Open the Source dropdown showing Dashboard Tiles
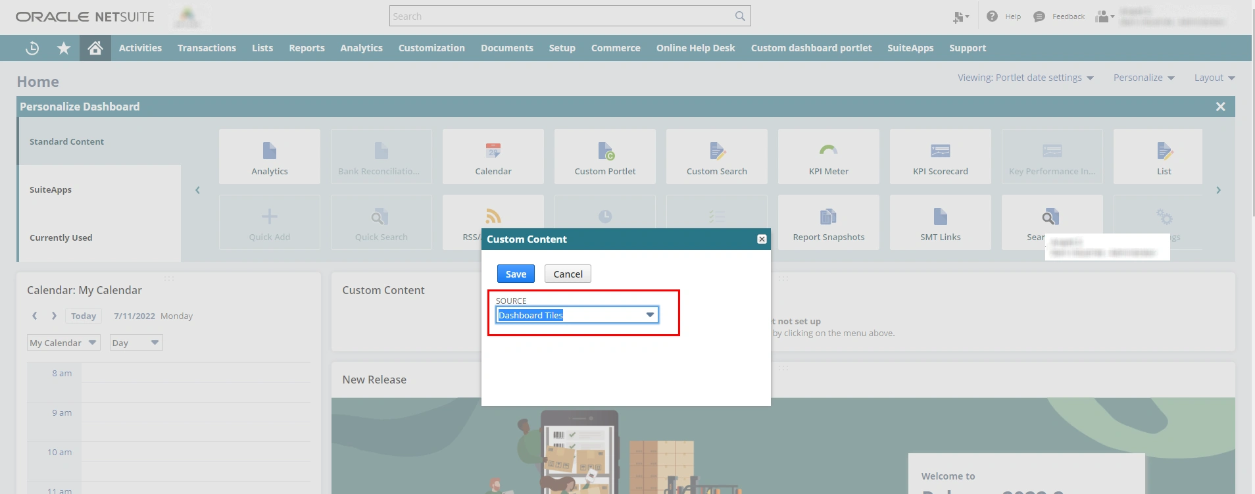Screen dimensions: 1255x494 coord(577,315)
